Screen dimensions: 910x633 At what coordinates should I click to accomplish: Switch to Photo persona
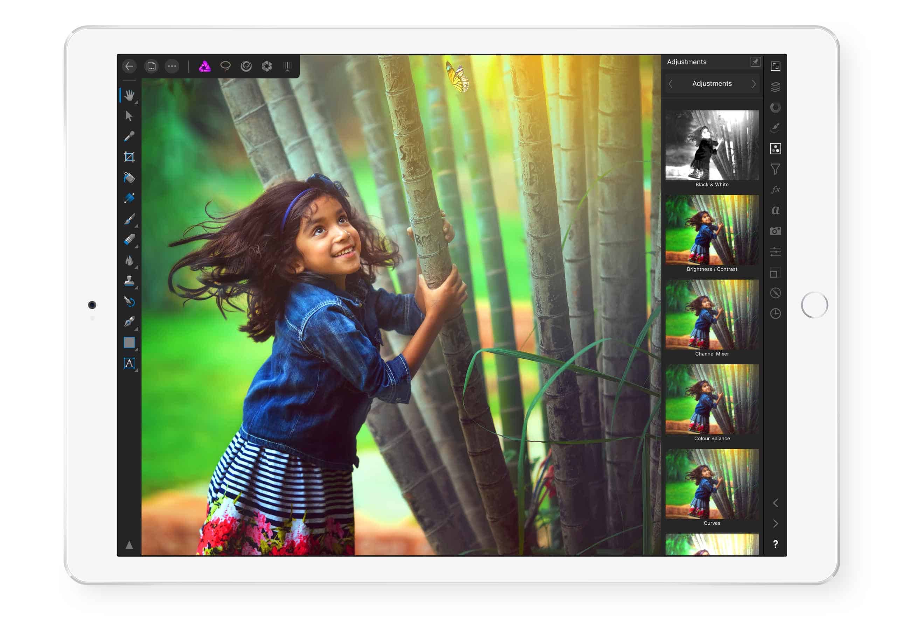204,66
